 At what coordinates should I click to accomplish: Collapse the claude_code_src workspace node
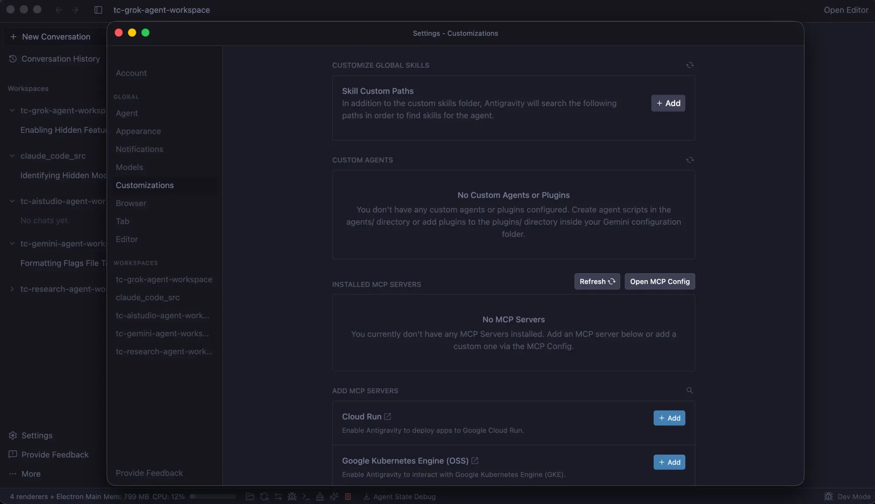12,156
